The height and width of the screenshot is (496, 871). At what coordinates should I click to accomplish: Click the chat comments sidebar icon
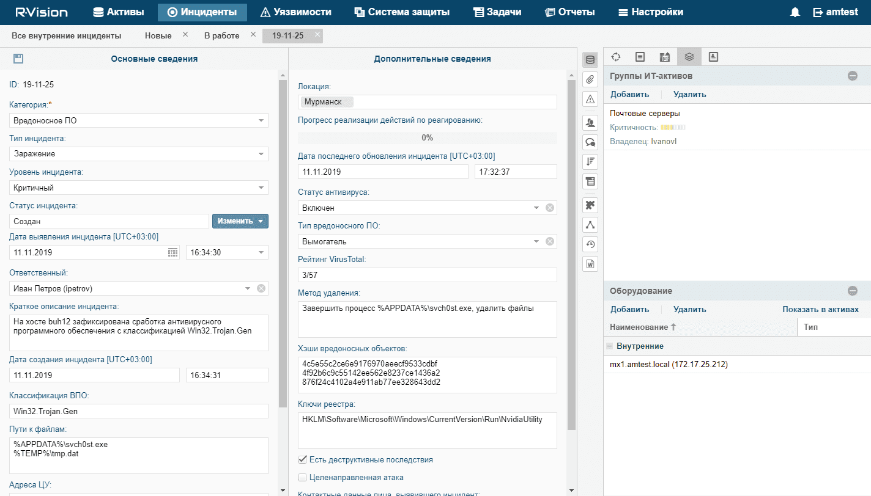[590, 142]
